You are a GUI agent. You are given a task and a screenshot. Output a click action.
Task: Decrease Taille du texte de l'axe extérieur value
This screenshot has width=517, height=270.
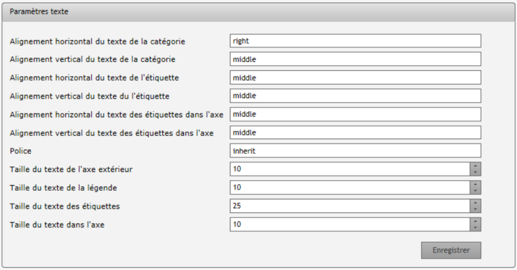(x=475, y=172)
